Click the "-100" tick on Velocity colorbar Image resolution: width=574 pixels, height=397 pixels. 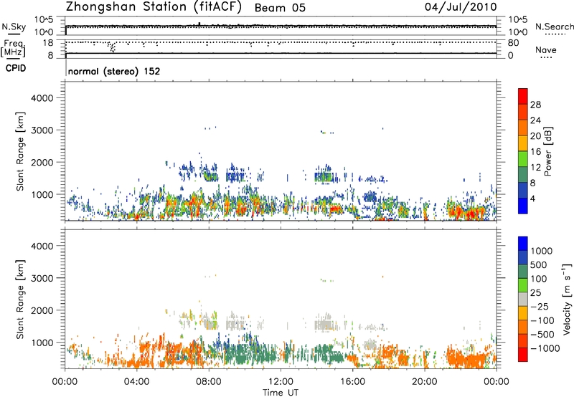coord(542,320)
